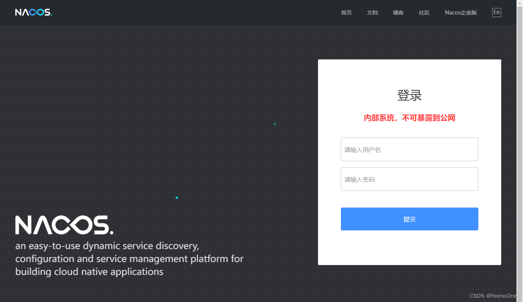Focus the 请输入用户名 username field
523x302 pixels.
pyautogui.click(x=409, y=149)
